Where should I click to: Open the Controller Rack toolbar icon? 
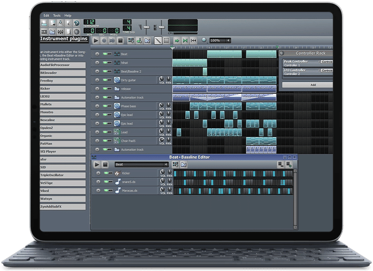77,32
